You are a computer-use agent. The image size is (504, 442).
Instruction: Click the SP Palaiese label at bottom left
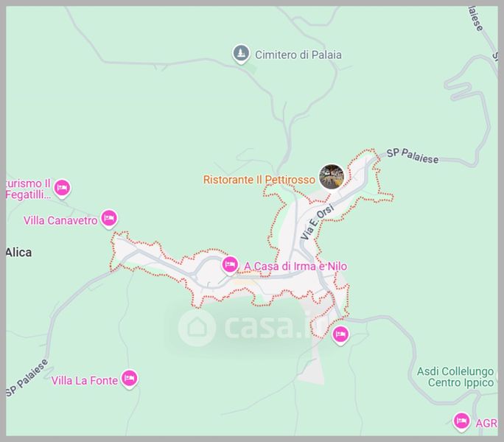click(x=27, y=378)
